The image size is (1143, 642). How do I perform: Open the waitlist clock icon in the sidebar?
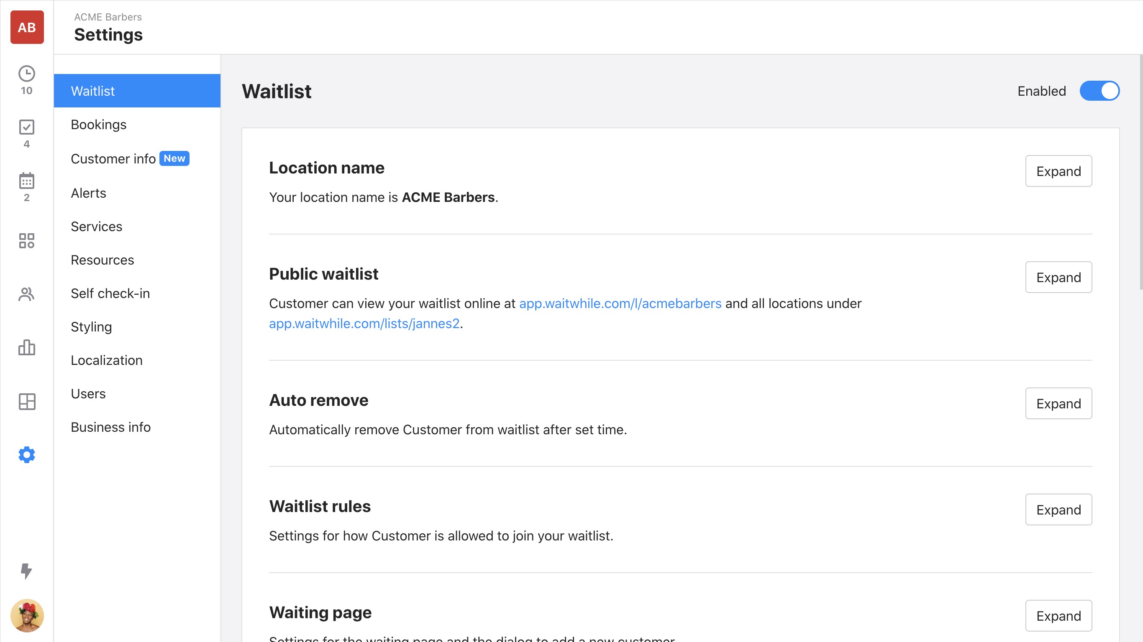tap(27, 74)
